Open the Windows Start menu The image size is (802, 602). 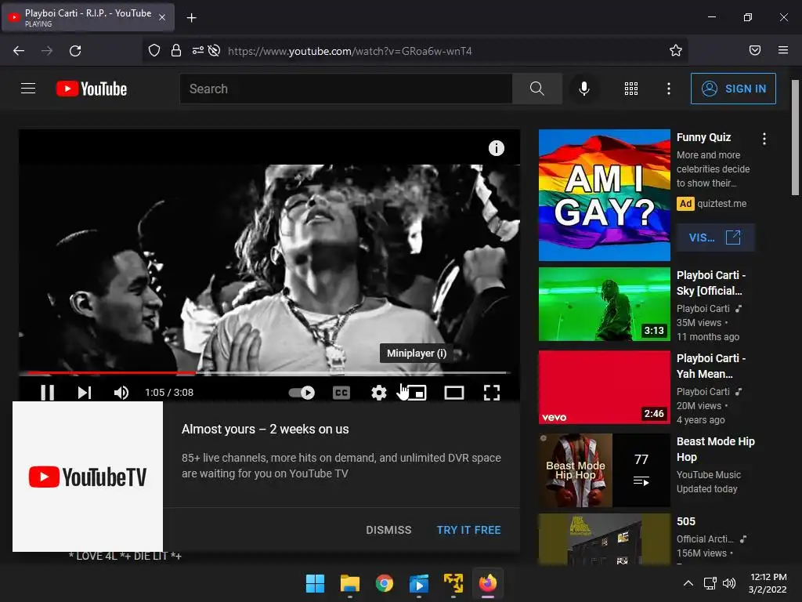315,583
